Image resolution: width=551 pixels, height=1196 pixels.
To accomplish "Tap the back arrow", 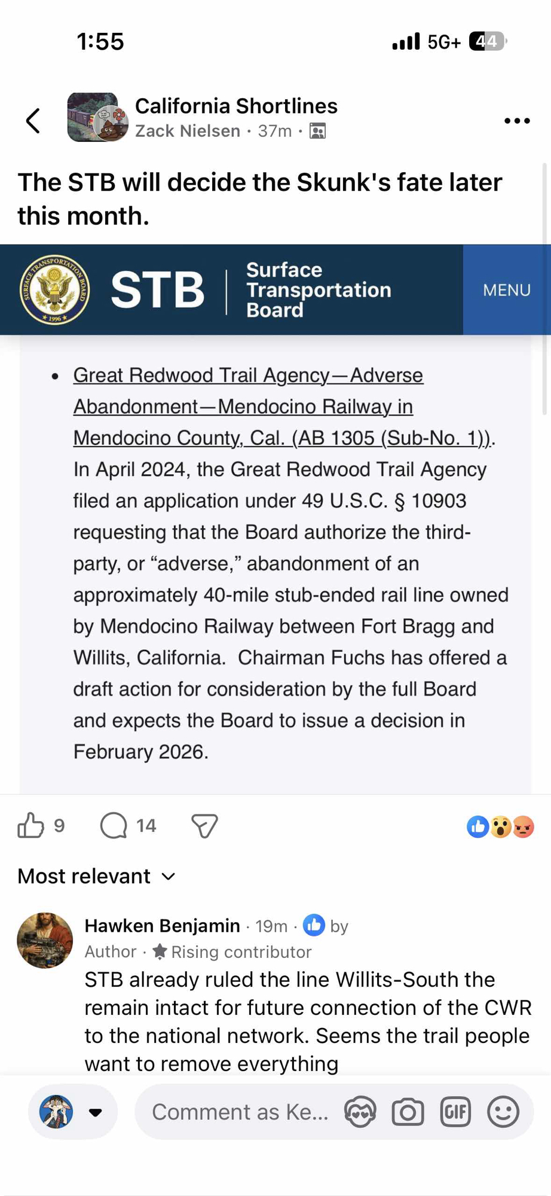I will [x=33, y=121].
